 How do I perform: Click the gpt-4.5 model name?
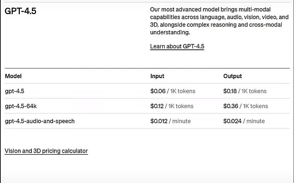[14, 91]
